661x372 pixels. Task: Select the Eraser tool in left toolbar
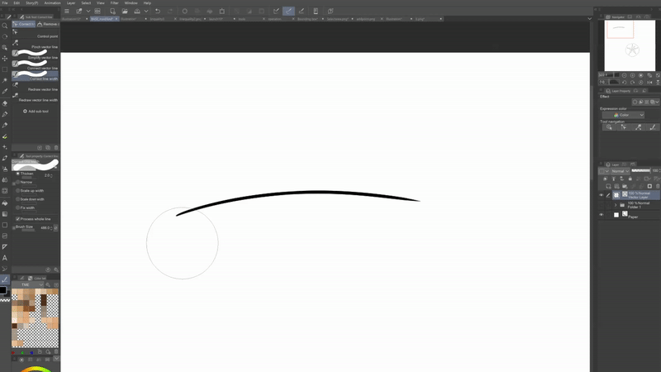click(x=5, y=103)
